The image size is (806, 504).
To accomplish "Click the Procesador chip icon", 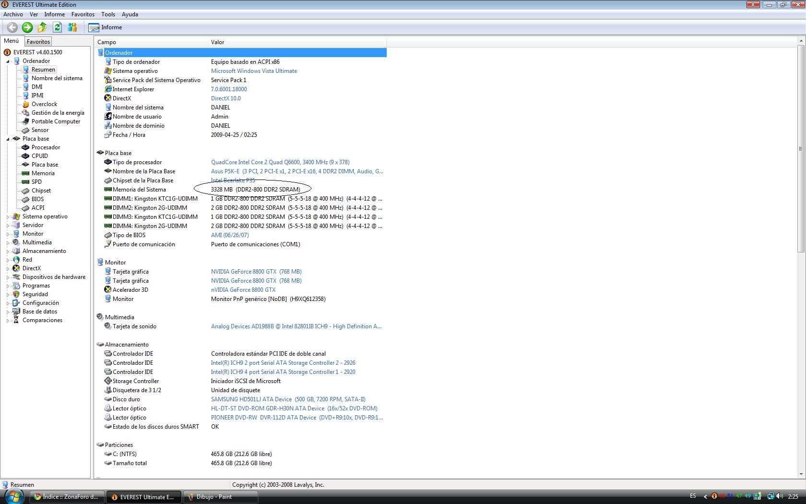I will [26, 147].
